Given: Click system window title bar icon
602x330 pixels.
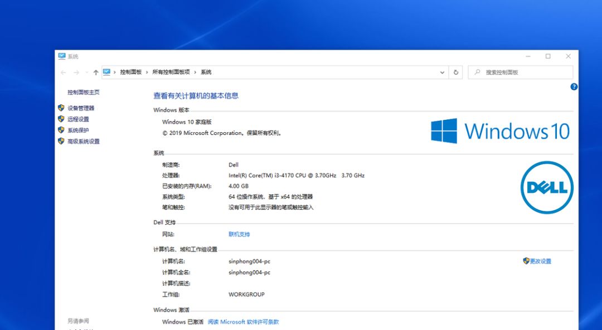Looking at the screenshot, I should pos(62,56).
